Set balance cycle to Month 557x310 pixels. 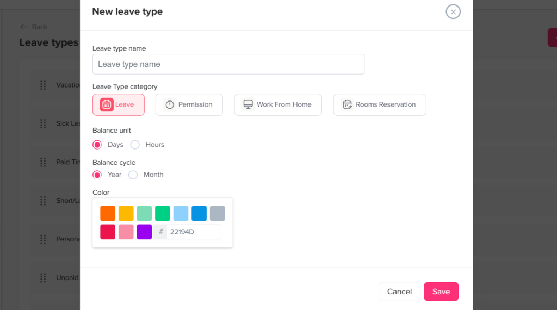coord(133,175)
